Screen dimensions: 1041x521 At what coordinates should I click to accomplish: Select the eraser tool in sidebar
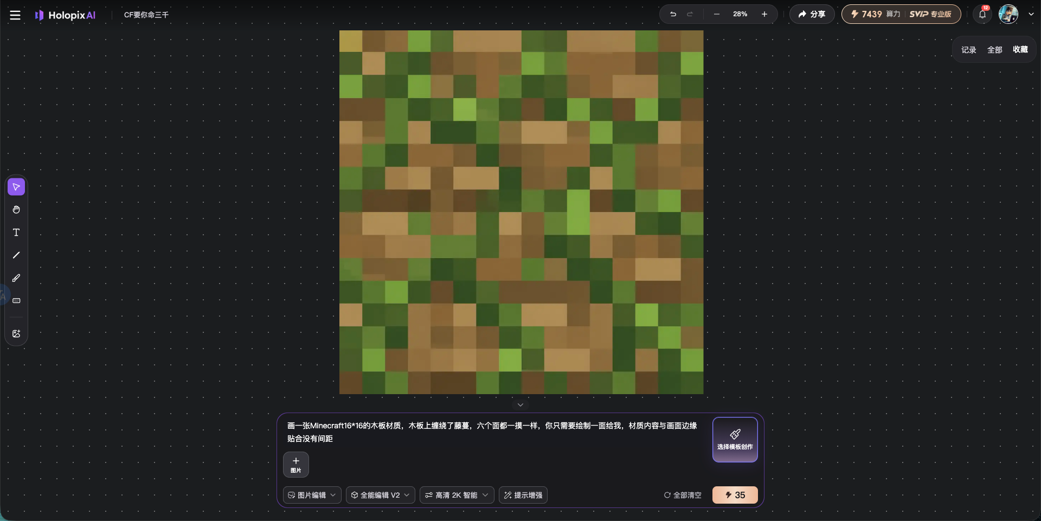(16, 301)
